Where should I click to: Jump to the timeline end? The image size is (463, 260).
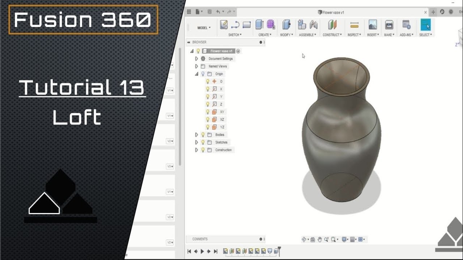216,251
